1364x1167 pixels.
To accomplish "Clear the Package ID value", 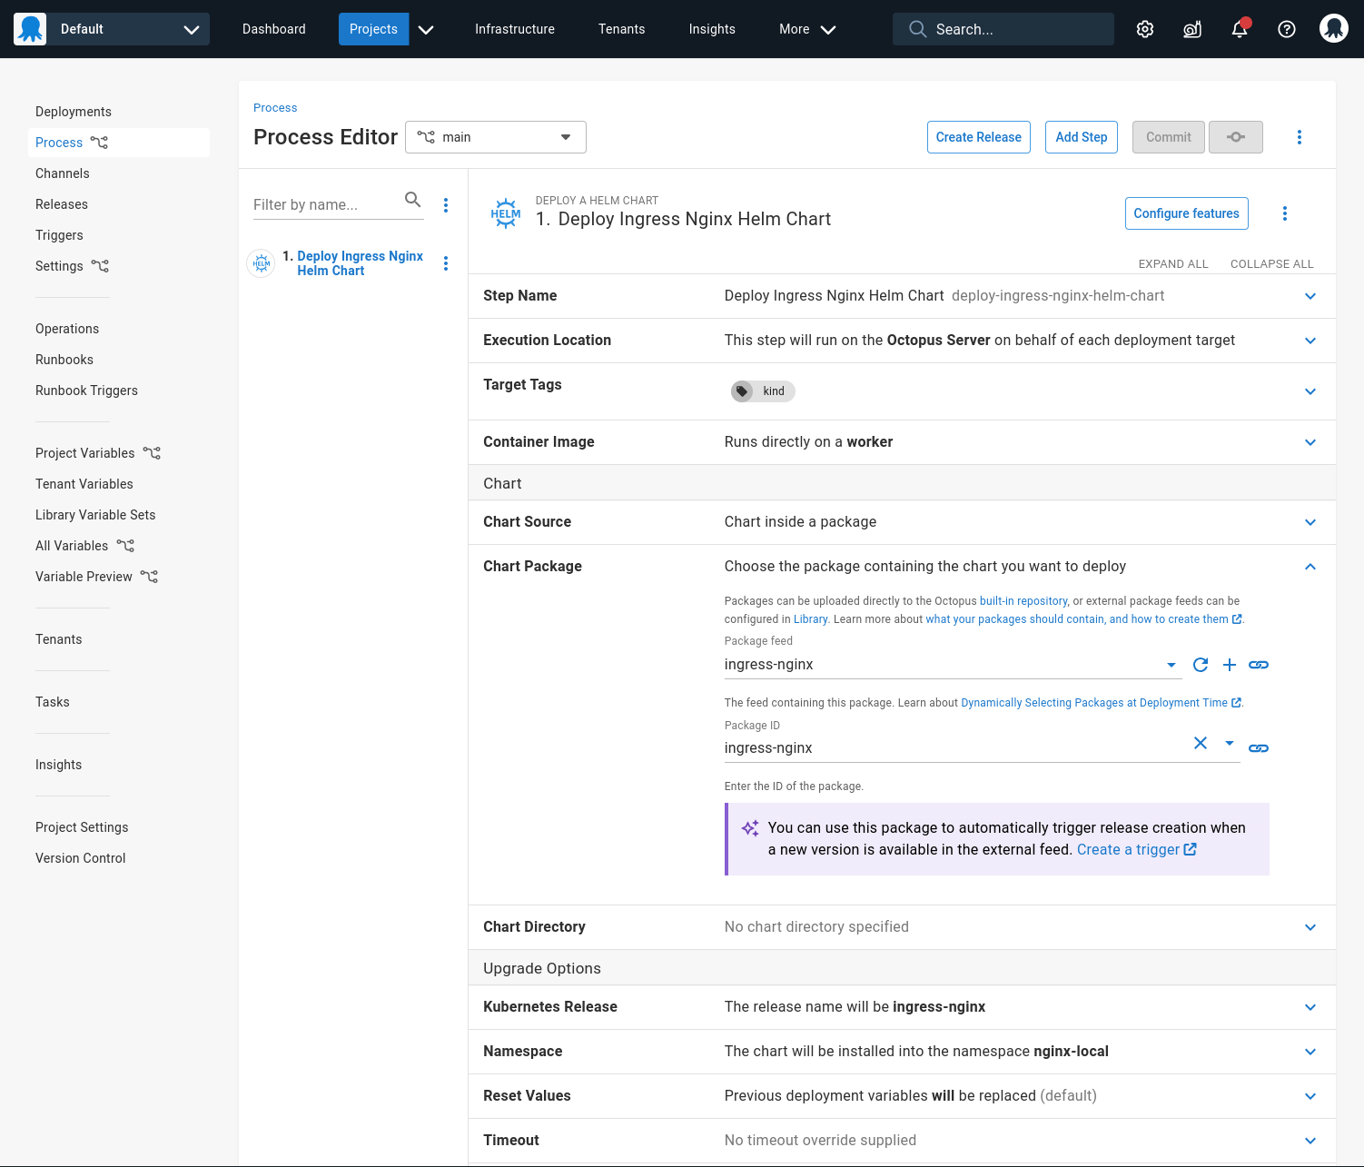I will tap(1201, 743).
